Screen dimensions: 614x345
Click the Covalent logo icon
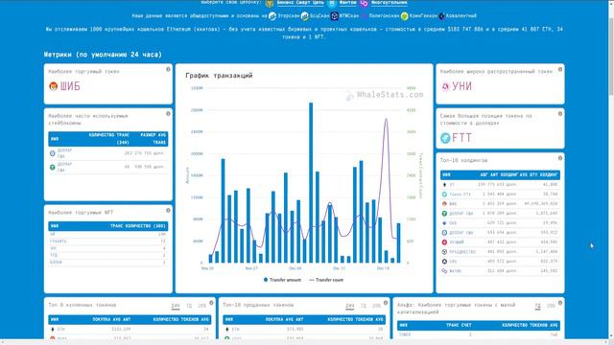coord(442,16)
